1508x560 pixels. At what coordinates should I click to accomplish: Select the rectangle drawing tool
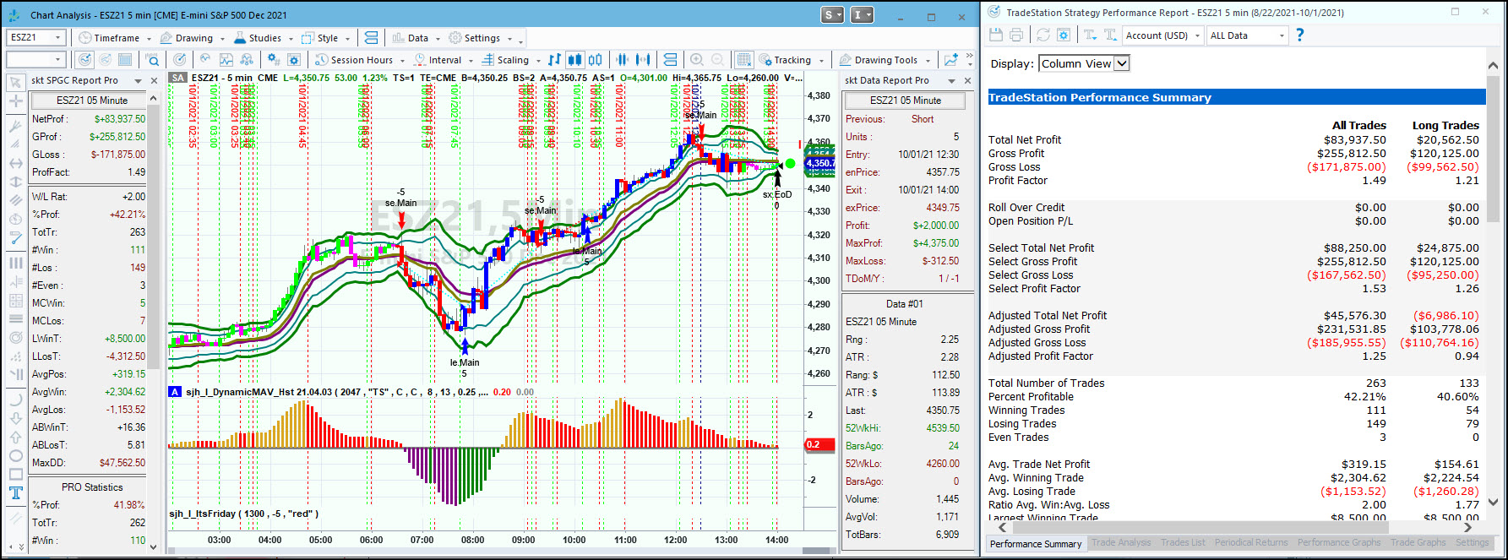[15, 475]
